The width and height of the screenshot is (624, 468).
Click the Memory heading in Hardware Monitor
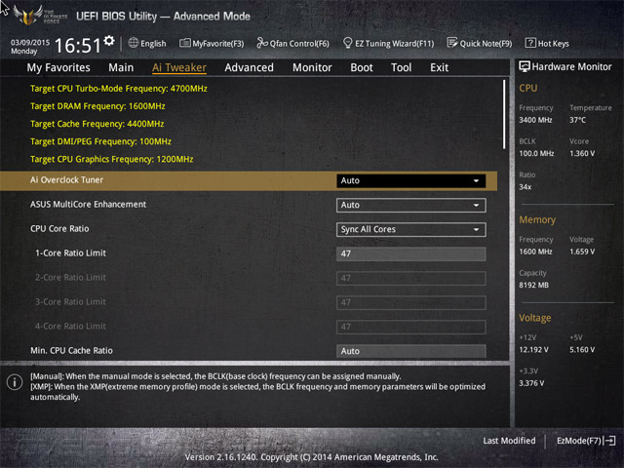point(537,219)
